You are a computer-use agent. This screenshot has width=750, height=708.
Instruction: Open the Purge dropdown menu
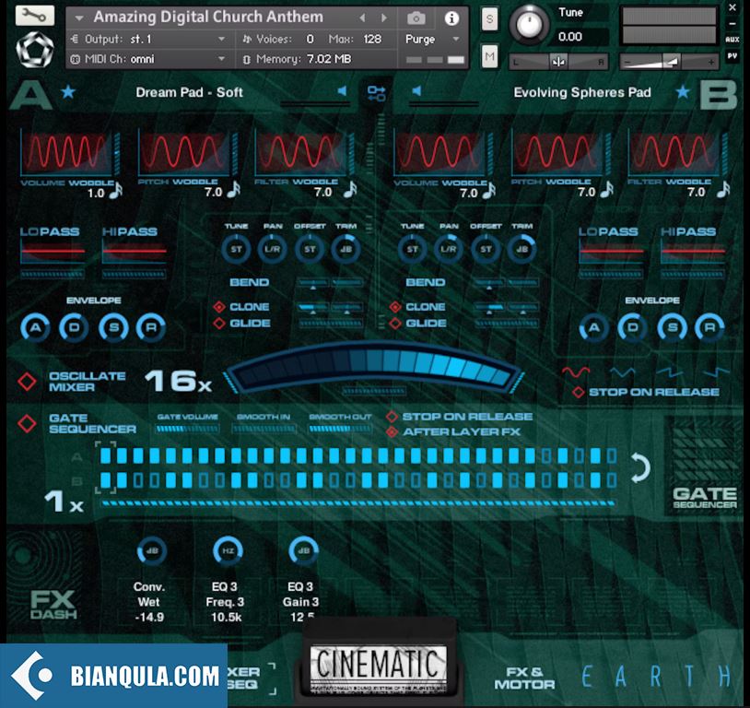432,40
